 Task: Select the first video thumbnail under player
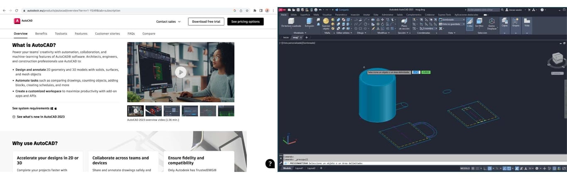pos(135,111)
